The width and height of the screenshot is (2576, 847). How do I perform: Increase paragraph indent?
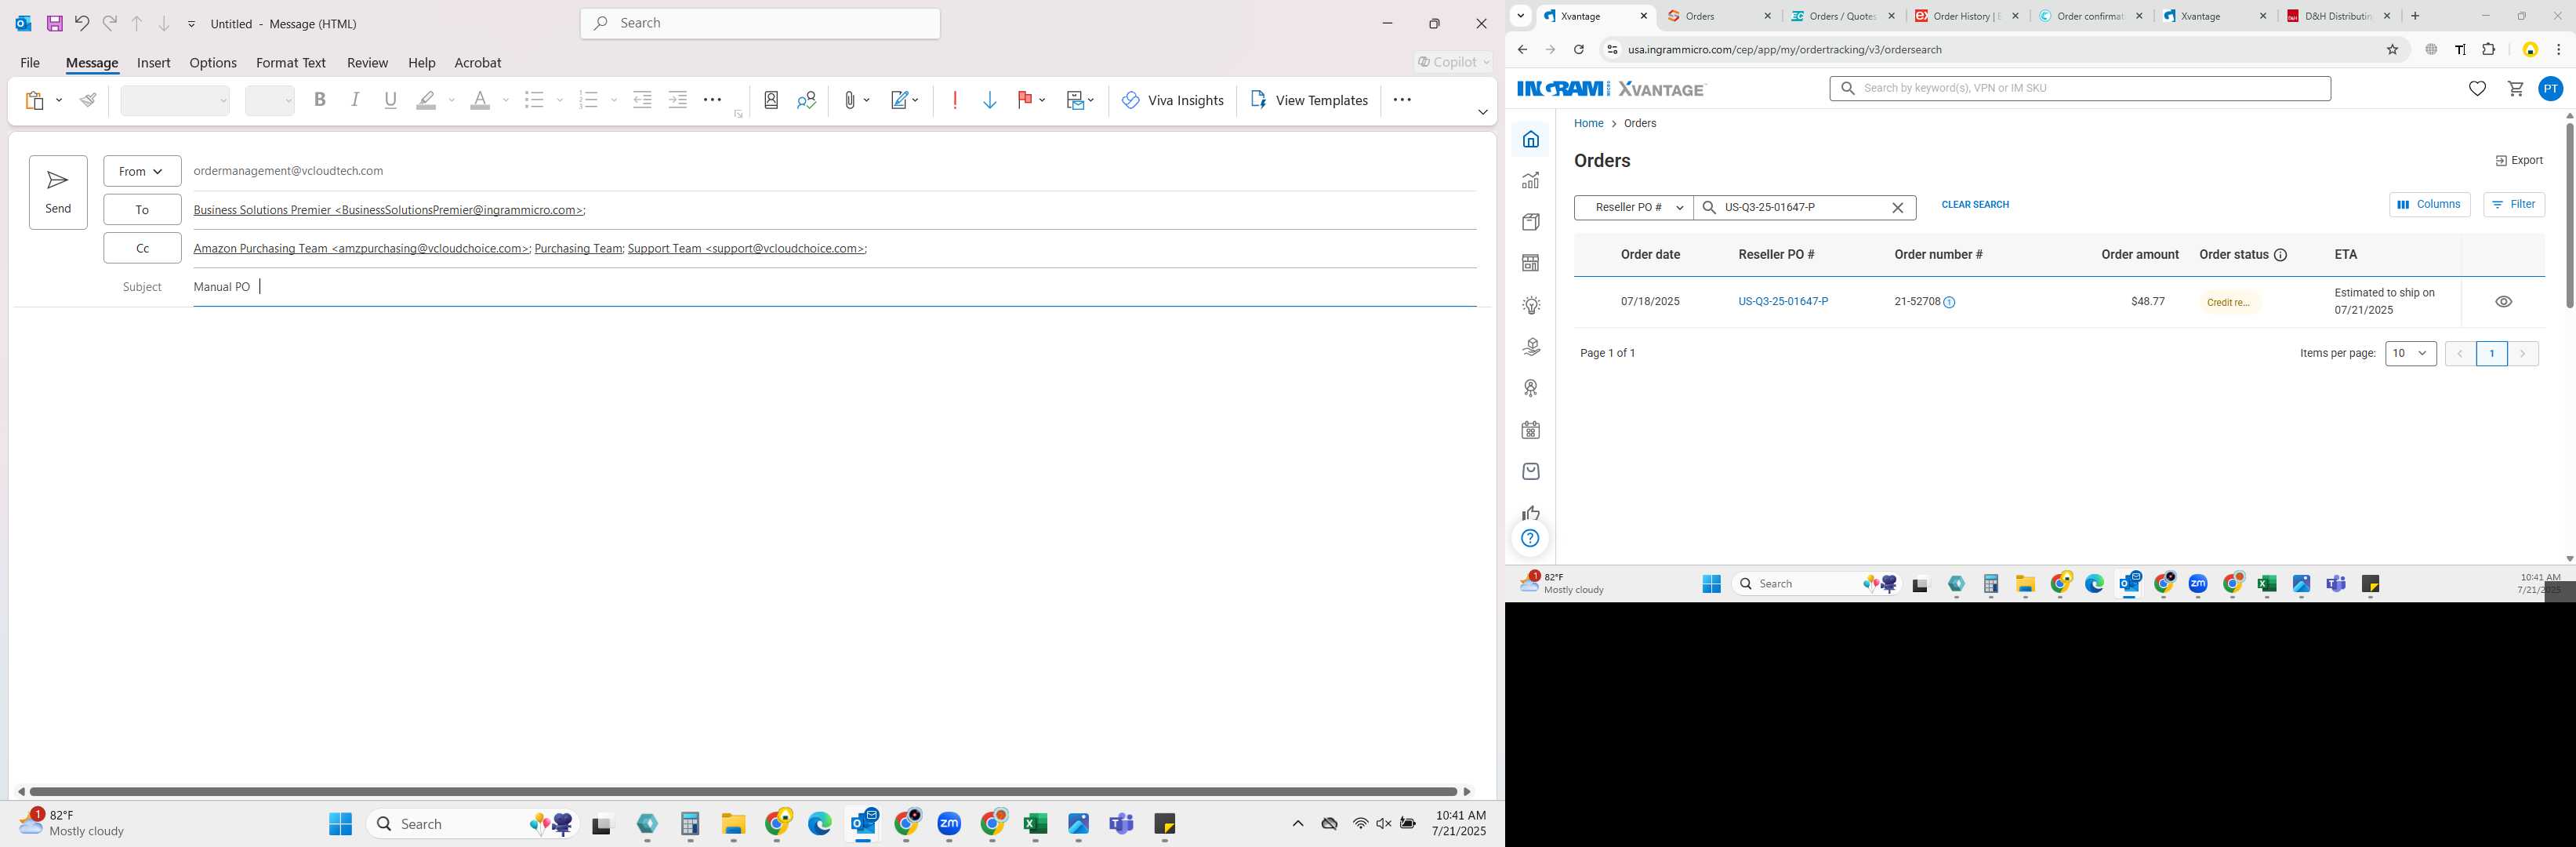[x=678, y=100]
